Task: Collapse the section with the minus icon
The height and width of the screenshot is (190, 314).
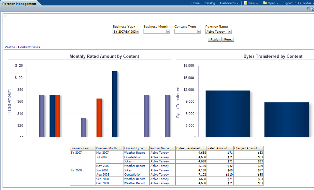Action: tap(5, 16)
